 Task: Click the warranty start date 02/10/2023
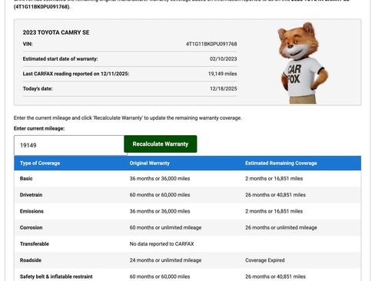tap(223, 59)
